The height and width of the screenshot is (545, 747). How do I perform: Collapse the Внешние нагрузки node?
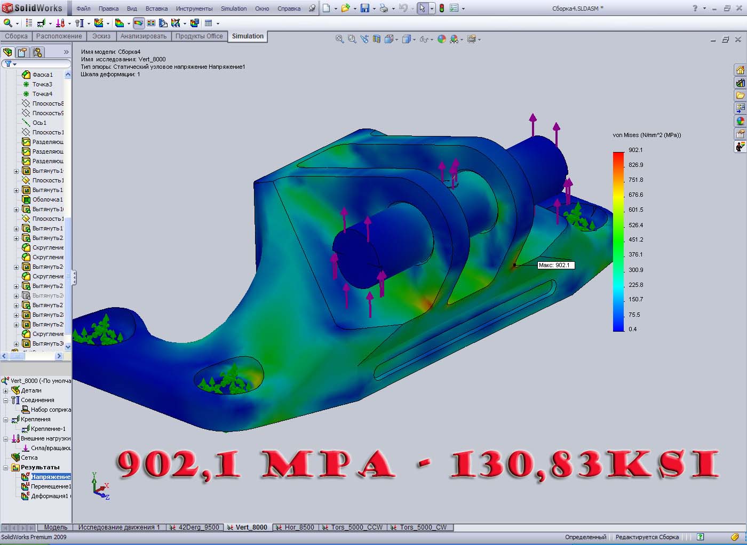(6, 439)
